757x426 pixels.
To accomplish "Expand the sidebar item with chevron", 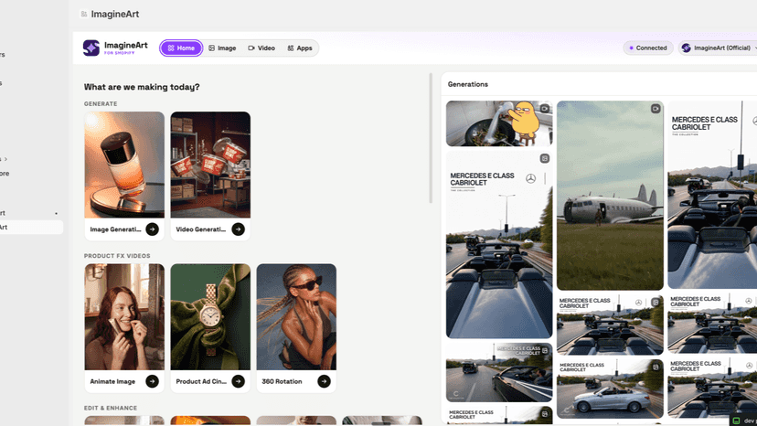I will click(5, 159).
